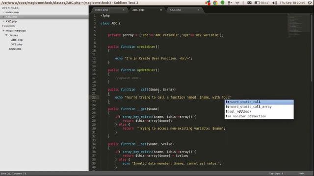
Task: Click the FOLDERS sidebar heading
Action: pos(8,26)
